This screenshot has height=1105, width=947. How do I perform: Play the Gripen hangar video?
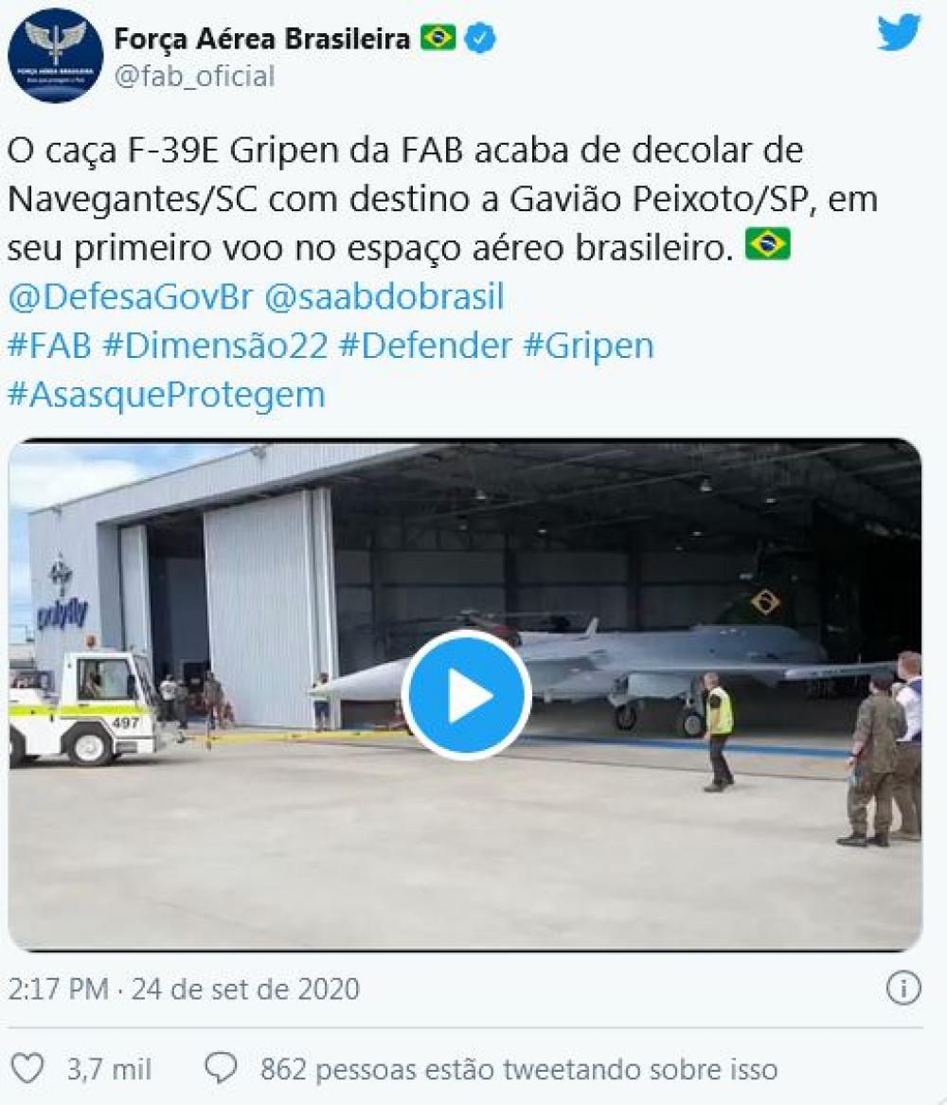466,696
